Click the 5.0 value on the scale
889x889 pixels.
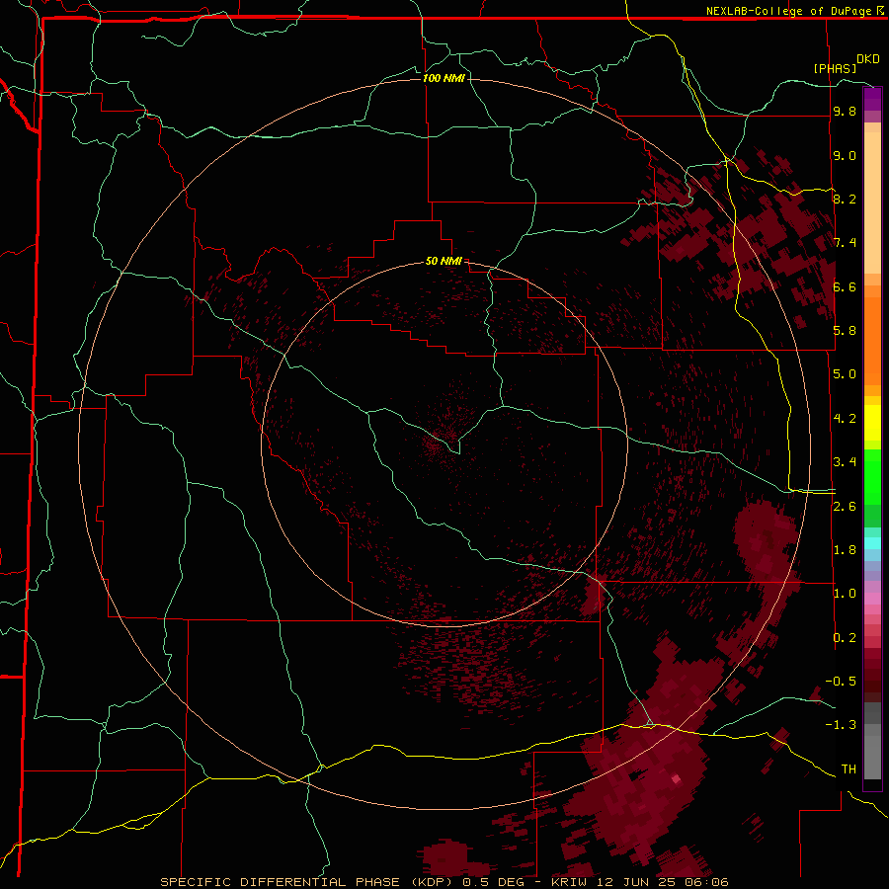(845, 374)
